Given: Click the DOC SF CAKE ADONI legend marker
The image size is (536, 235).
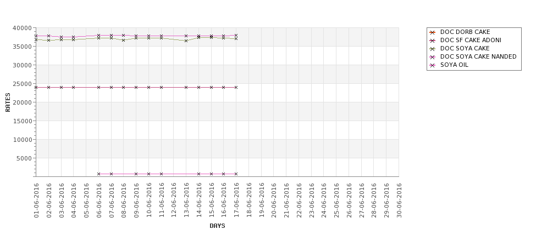Looking at the screenshot, I should (433, 41).
